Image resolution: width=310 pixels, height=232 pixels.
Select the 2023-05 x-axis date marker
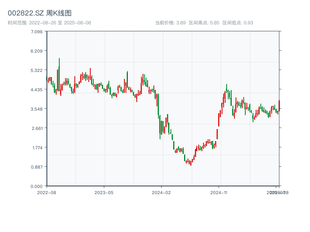click(x=104, y=192)
